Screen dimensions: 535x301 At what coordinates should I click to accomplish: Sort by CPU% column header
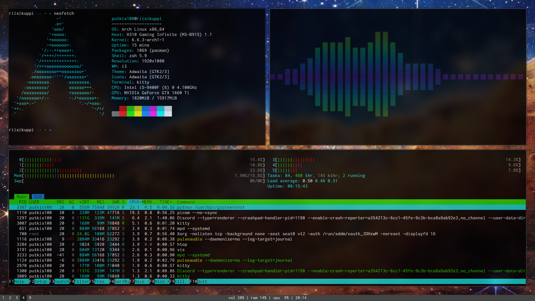(x=135, y=202)
